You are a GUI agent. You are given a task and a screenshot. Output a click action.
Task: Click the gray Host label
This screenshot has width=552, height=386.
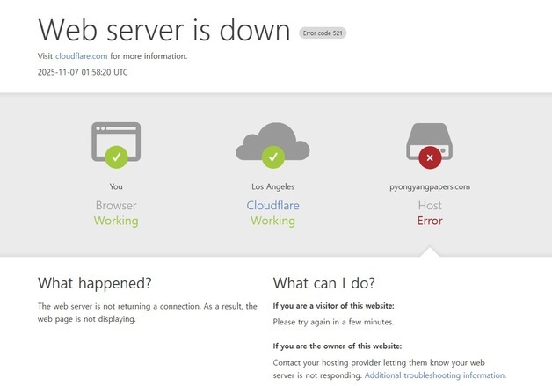(x=430, y=206)
